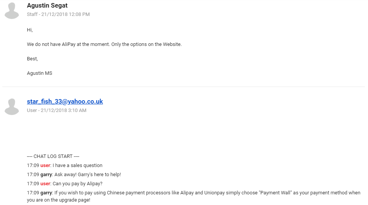Click the 'Hi,' greeting line

point(30,30)
